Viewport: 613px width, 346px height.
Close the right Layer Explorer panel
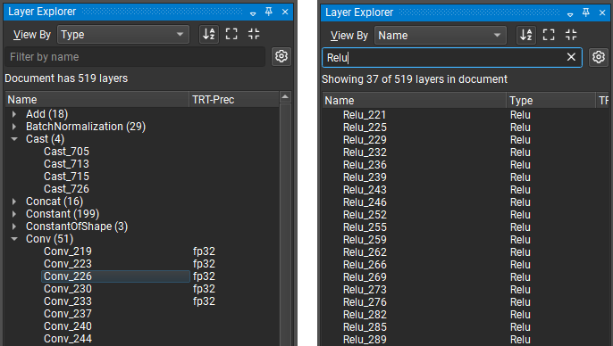point(602,12)
